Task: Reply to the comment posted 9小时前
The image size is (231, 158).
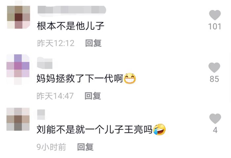Action: tap(85, 147)
